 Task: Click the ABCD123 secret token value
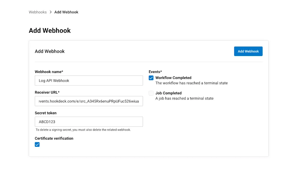click(x=47, y=122)
